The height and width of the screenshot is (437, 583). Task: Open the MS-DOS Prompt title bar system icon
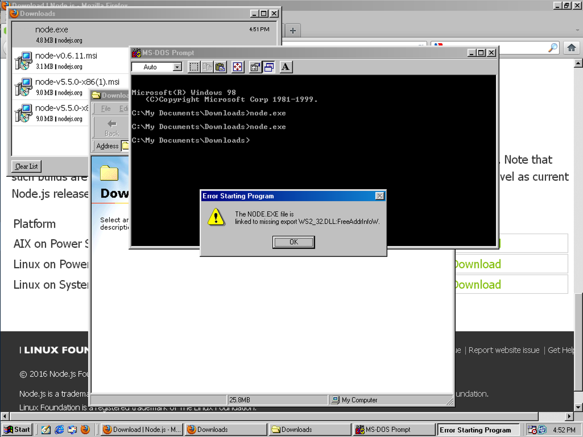click(x=136, y=52)
